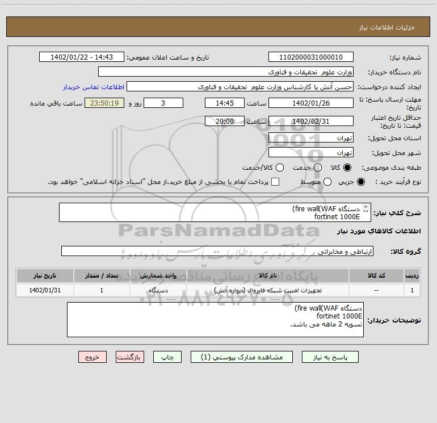Click the goods group field ارتباطی و مخابراتی
The height and width of the screenshot is (423, 437).
pos(217,251)
